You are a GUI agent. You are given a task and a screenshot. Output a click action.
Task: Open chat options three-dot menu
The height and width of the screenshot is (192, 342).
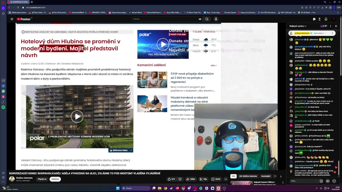pos(331,26)
